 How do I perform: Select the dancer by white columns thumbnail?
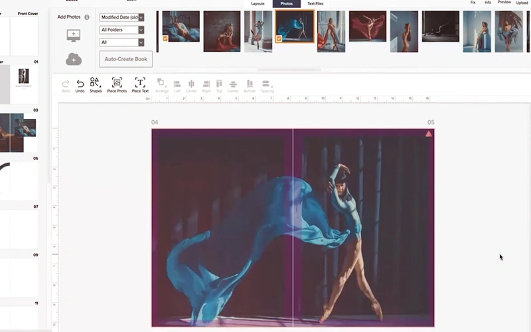pyautogui.click(x=258, y=31)
